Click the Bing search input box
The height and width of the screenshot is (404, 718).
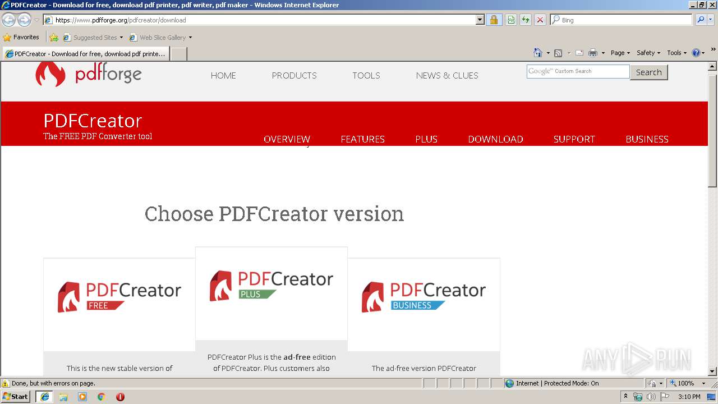(622, 20)
